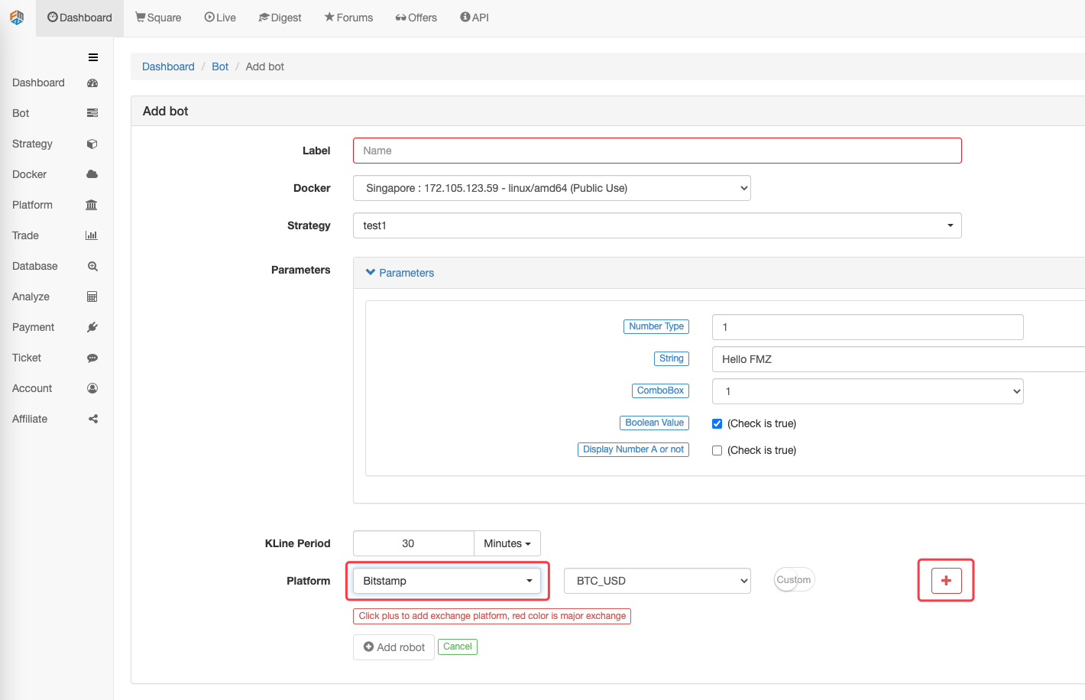The width and height of the screenshot is (1085, 700).
Task: Check the Display Number A or not checkbox
Action: 717,450
